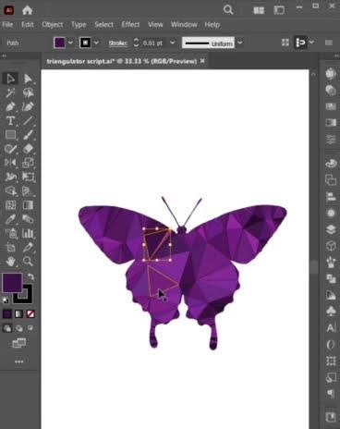
Task: Adjust the stroke weight stepper arrows
Action: (136, 43)
